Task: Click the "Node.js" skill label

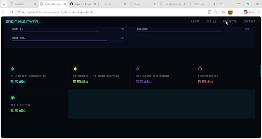Action: coord(18,29)
